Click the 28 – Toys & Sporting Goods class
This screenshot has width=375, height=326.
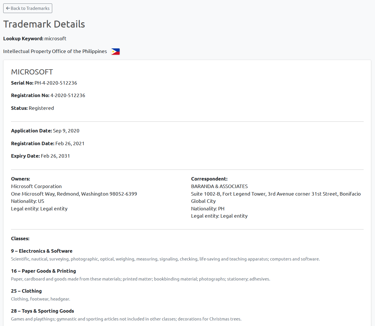[42, 311]
